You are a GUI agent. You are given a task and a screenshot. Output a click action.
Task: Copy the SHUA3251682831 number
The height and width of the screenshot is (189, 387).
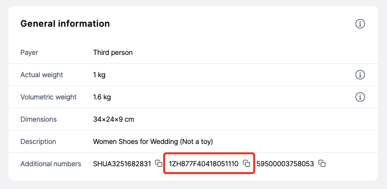(x=159, y=163)
